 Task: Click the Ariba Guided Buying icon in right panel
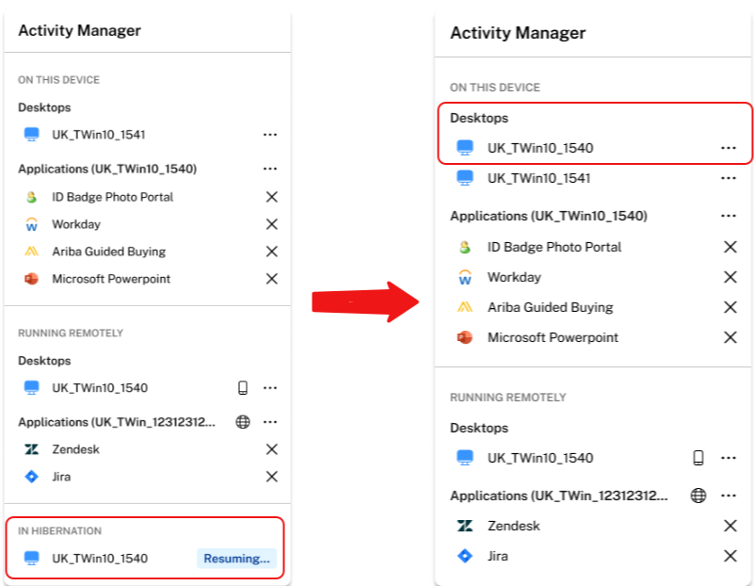(464, 307)
